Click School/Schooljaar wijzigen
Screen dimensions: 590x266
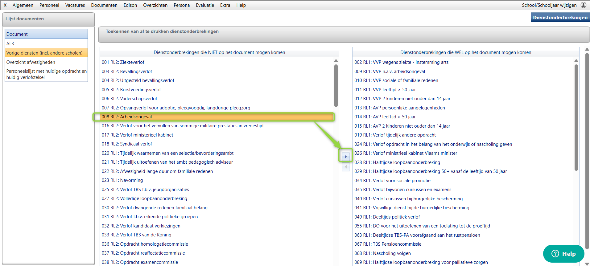click(x=549, y=5)
